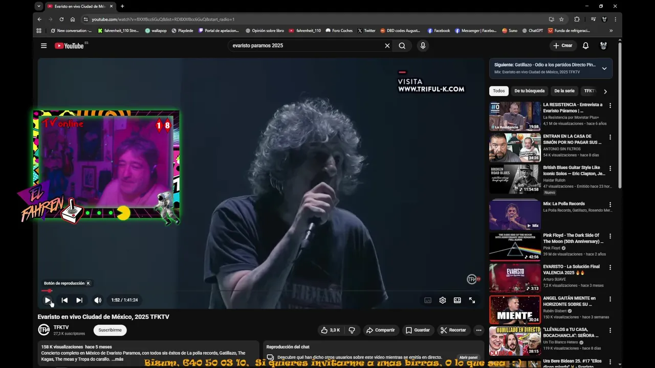Viewport: 655px width, 368px height.
Task: Reload the current page
Action: click(x=61, y=19)
